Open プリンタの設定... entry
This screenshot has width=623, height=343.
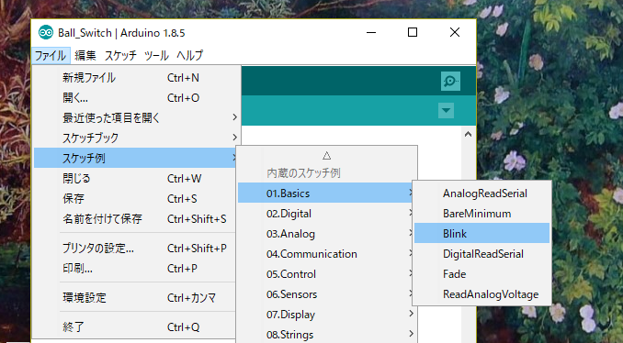coord(135,249)
